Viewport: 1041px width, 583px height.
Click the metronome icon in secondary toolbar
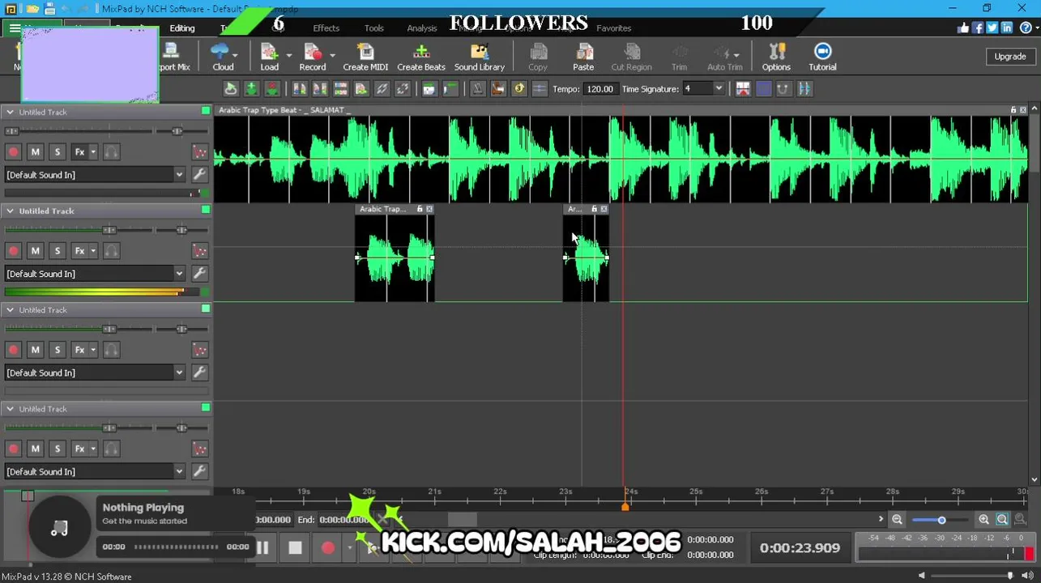pos(478,89)
